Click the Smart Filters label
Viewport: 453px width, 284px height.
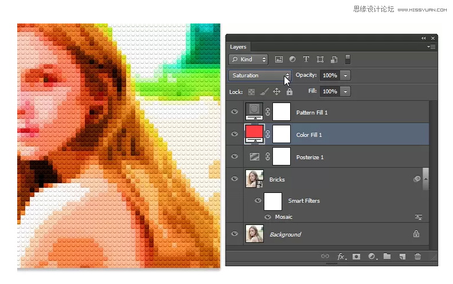pyautogui.click(x=304, y=201)
